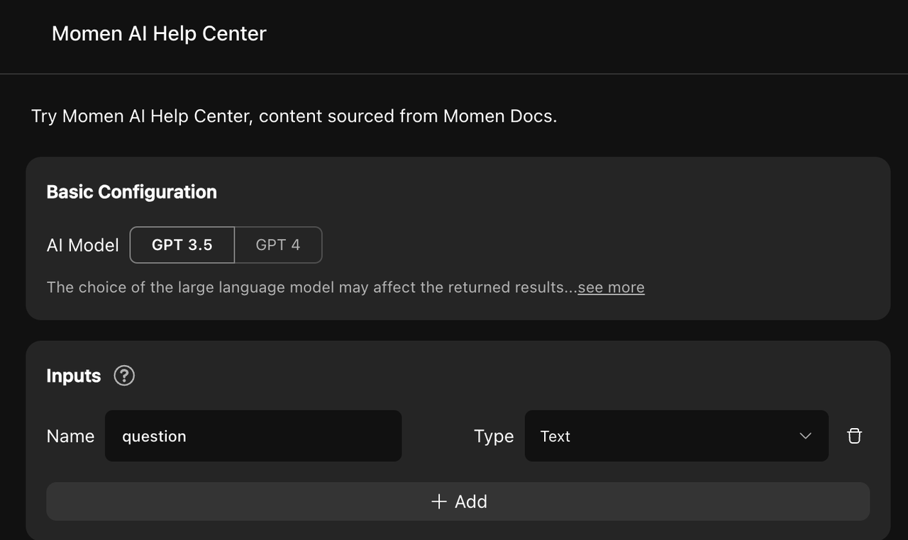Click the Type label beside the dropdown
The image size is (908, 540).
click(494, 436)
